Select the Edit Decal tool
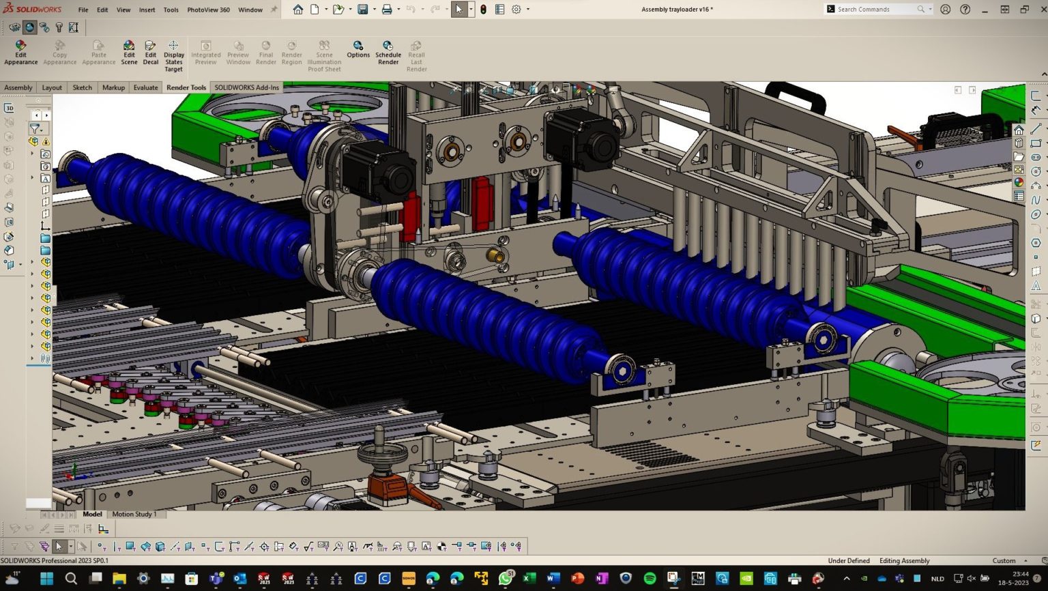 pyautogui.click(x=150, y=51)
